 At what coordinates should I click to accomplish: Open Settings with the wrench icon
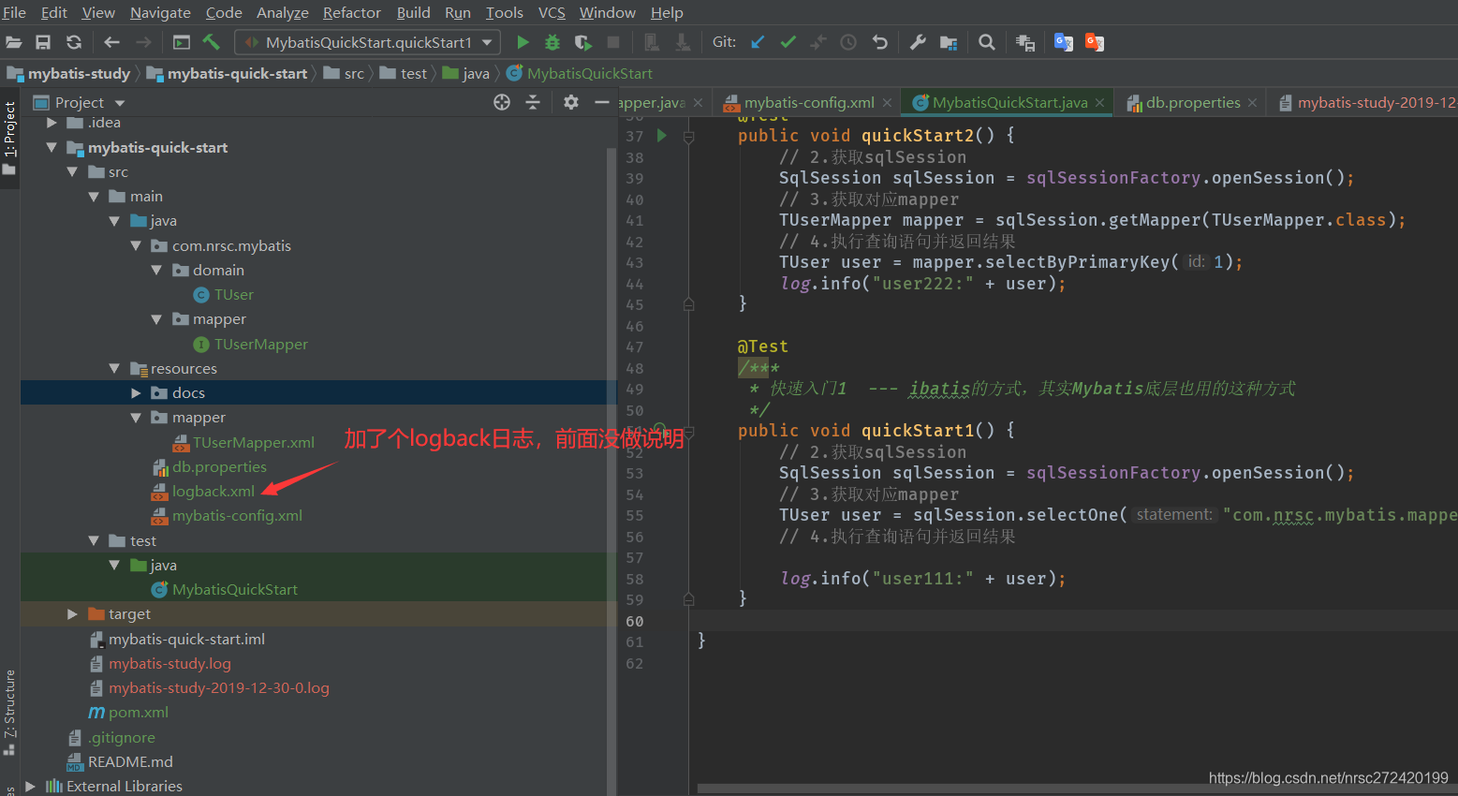(x=918, y=42)
